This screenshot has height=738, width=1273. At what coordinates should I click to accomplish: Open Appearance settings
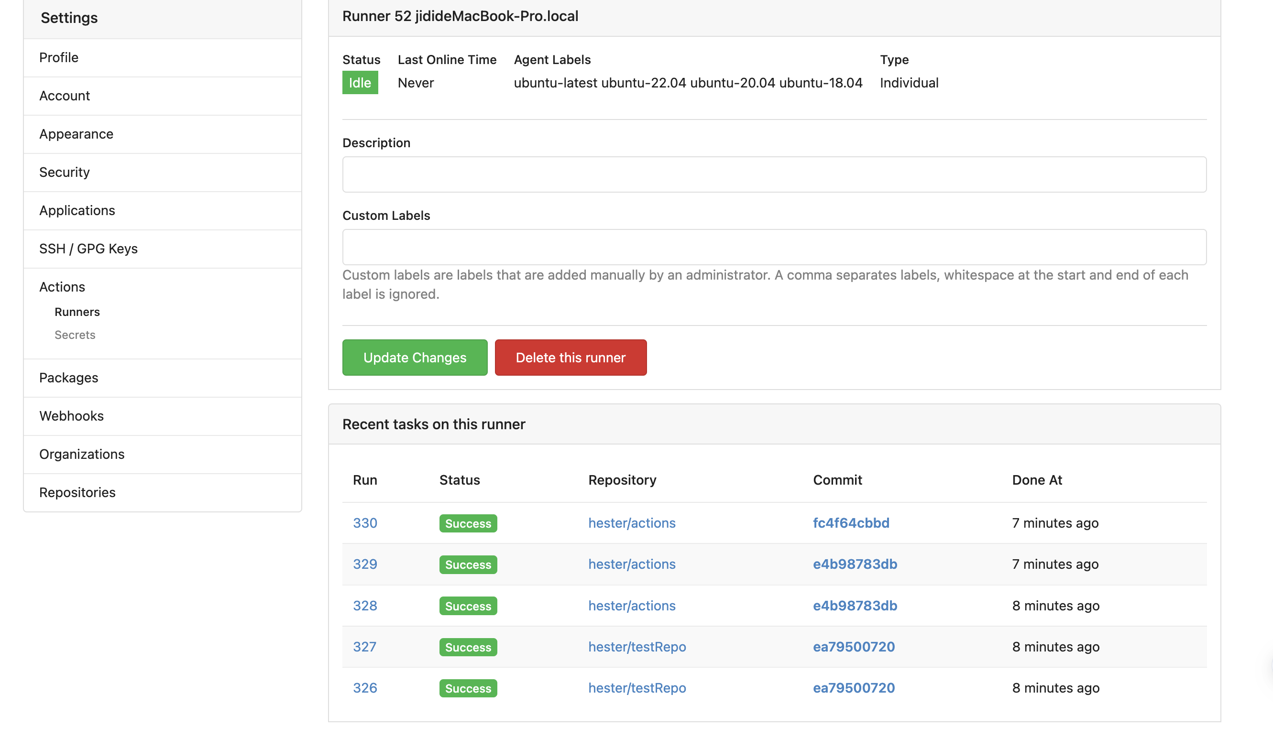162,134
